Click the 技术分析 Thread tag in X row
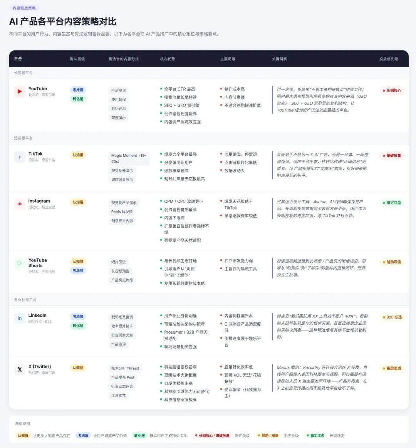This screenshot has height=448, width=416. 125,368
